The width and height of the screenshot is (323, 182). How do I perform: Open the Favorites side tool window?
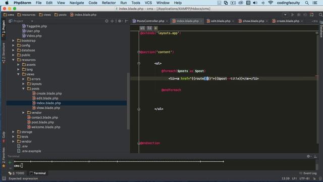[4, 157]
